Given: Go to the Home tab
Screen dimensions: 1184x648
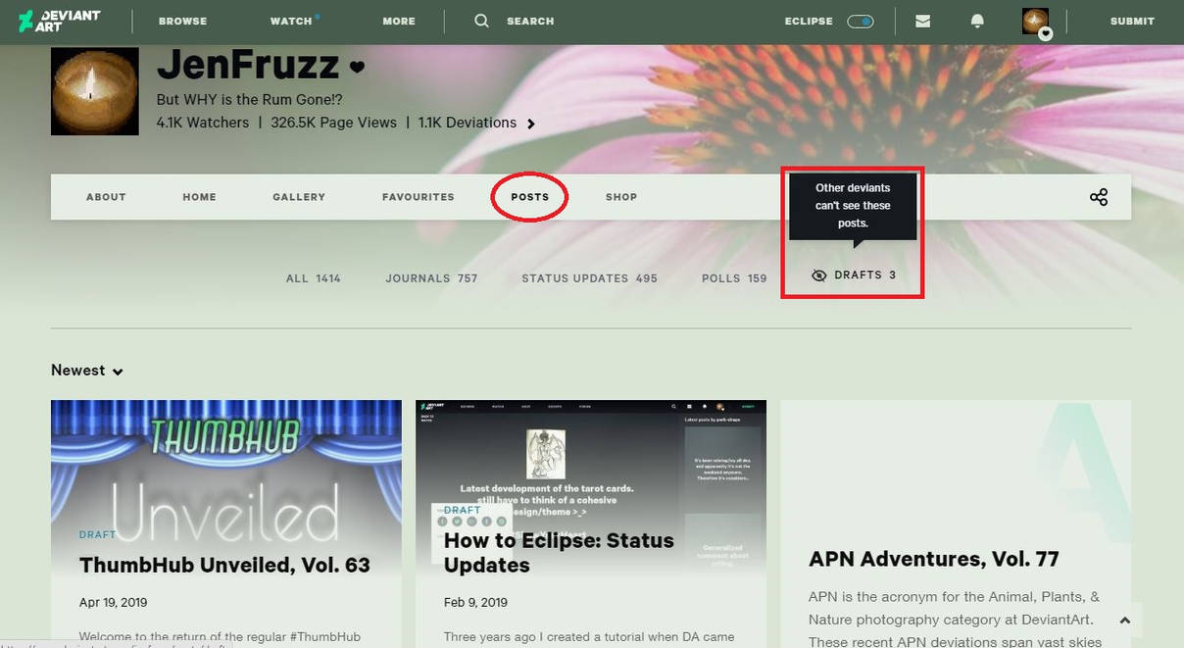Looking at the screenshot, I should coord(199,197).
